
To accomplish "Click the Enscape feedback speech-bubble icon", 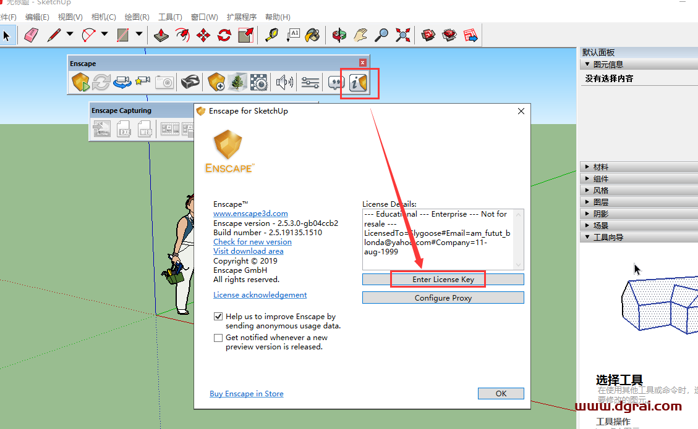I will 336,83.
